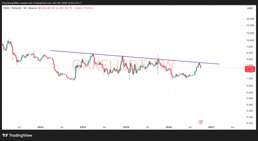Click the 15.000 price axis label
The width and height of the screenshot is (258, 141).
click(x=250, y=33)
